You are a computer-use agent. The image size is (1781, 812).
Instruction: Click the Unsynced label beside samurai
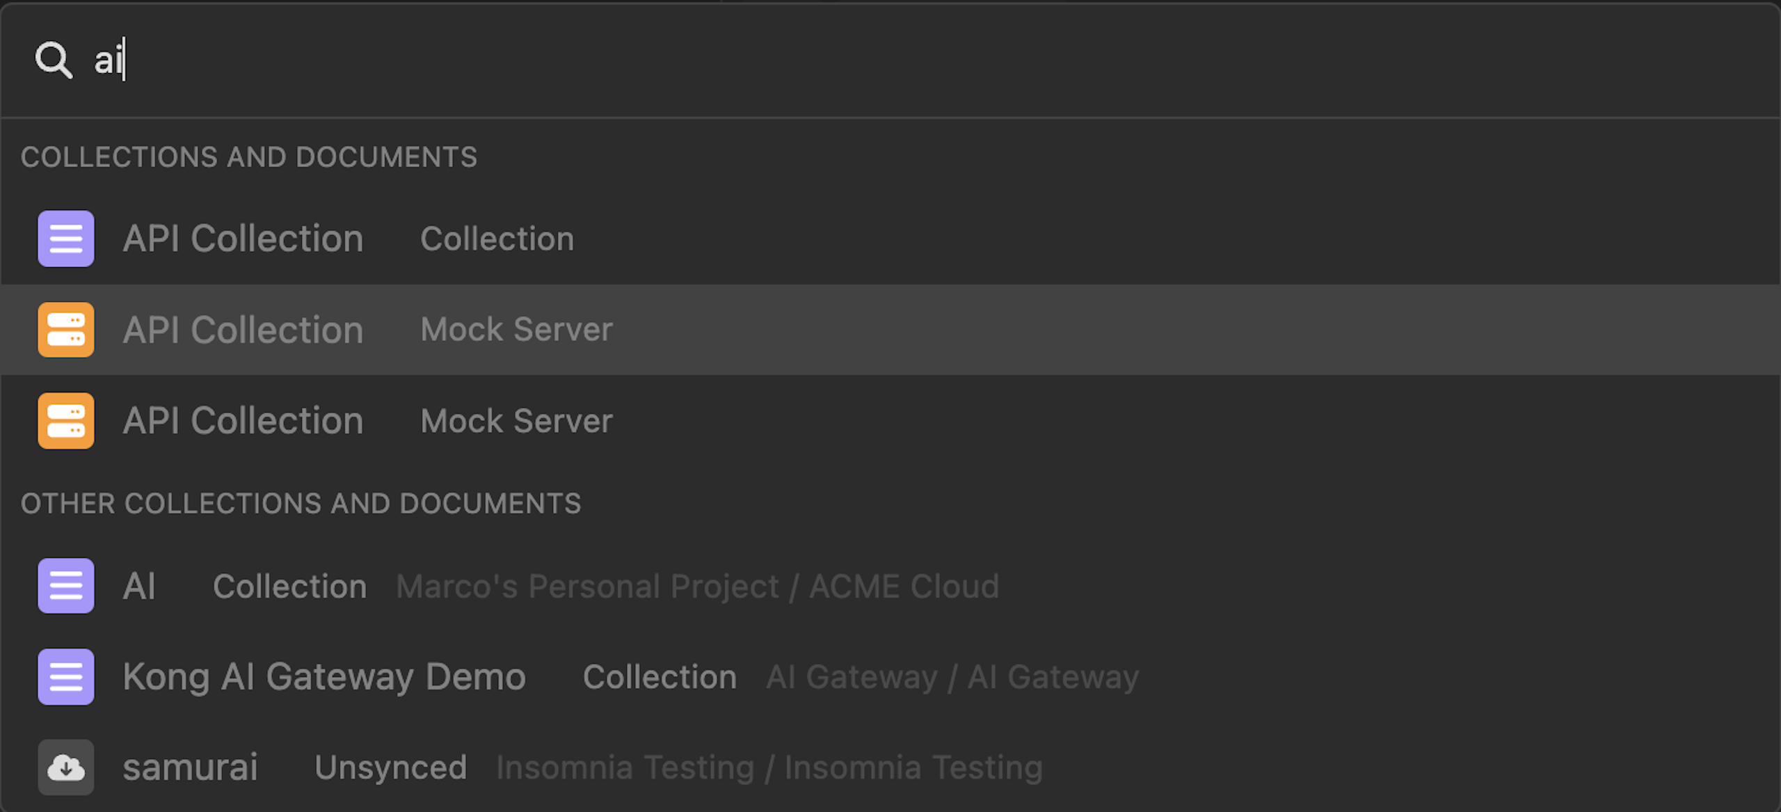pos(390,767)
